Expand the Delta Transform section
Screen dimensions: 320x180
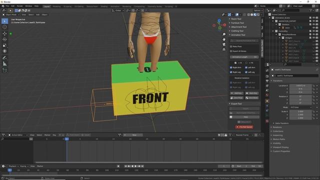pos(281,123)
